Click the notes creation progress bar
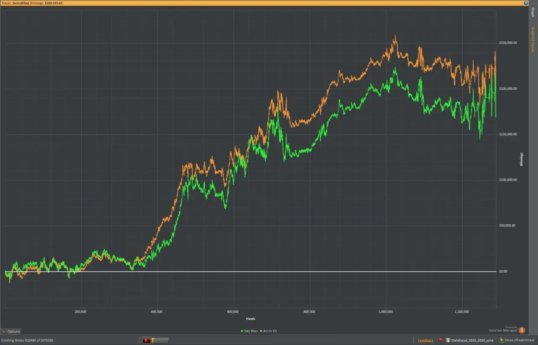Viewport: 538px width, 345px height. pos(160,340)
